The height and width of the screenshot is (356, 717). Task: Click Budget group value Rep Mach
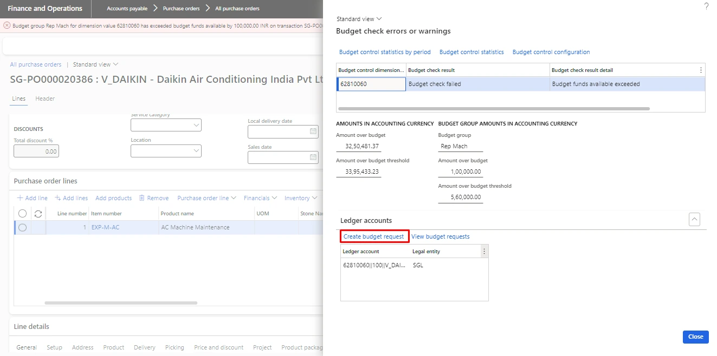[461, 146]
